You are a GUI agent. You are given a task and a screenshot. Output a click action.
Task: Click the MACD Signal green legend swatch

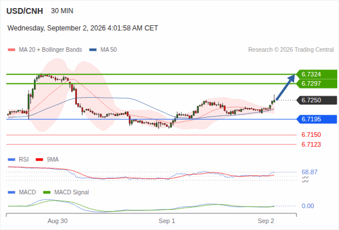tap(47, 193)
